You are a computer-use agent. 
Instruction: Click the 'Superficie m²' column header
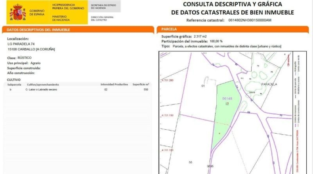click(x=141, y=85)
